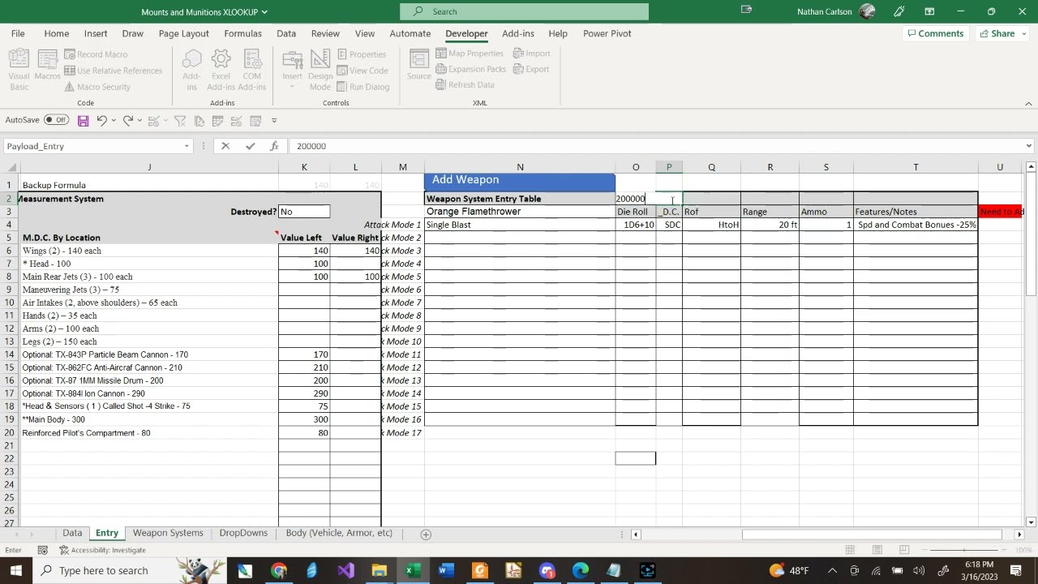Redo the last undone action
The height and width of the screenshot is (584, 1038).
click(127, 121)
